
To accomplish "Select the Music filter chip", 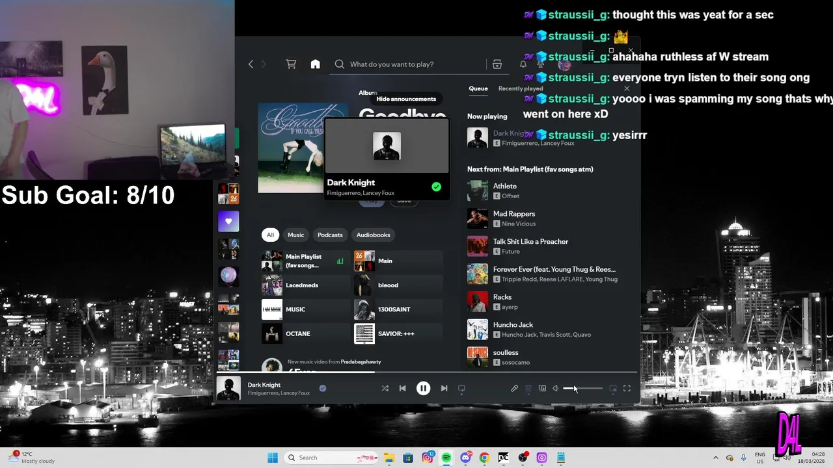I will [x=295, y=235].
